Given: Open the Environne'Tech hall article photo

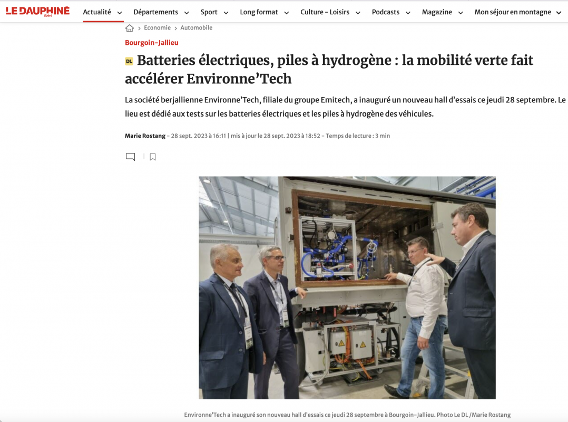Looking at the screenshot, I should tap(347, 288).
